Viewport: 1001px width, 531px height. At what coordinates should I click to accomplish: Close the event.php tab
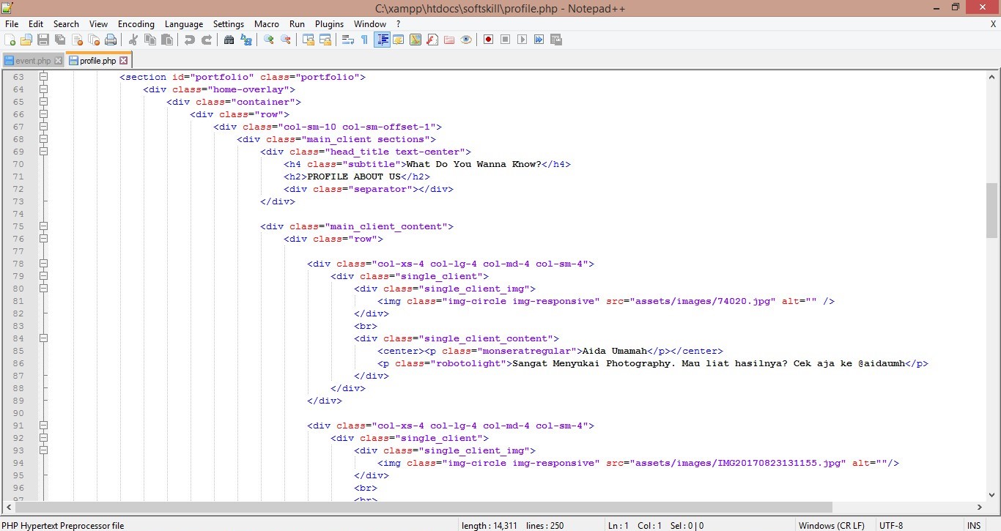point(59,61)
